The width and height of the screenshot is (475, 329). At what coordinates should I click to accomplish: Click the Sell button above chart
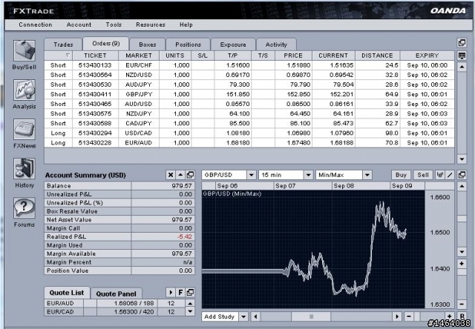click(x=423, y=175)
